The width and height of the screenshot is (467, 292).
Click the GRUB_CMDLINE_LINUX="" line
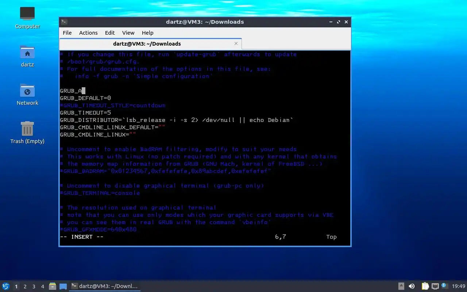(x=98, y=135)
